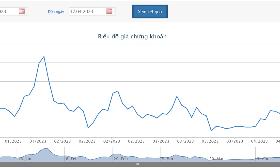The height and width of the screenshot is (168, 280).
Task: Click the chart title 'Biểu đồ giá chứng khoán'
Action: click(132, 37)
